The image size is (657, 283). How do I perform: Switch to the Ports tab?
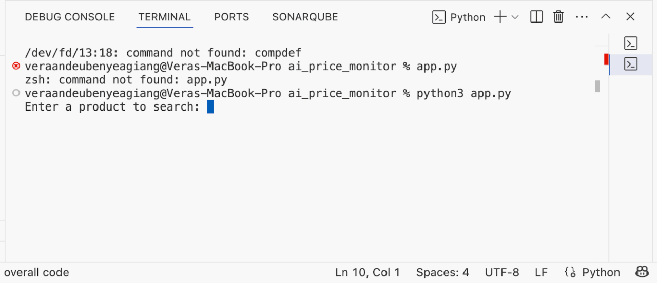coord(231,17)
